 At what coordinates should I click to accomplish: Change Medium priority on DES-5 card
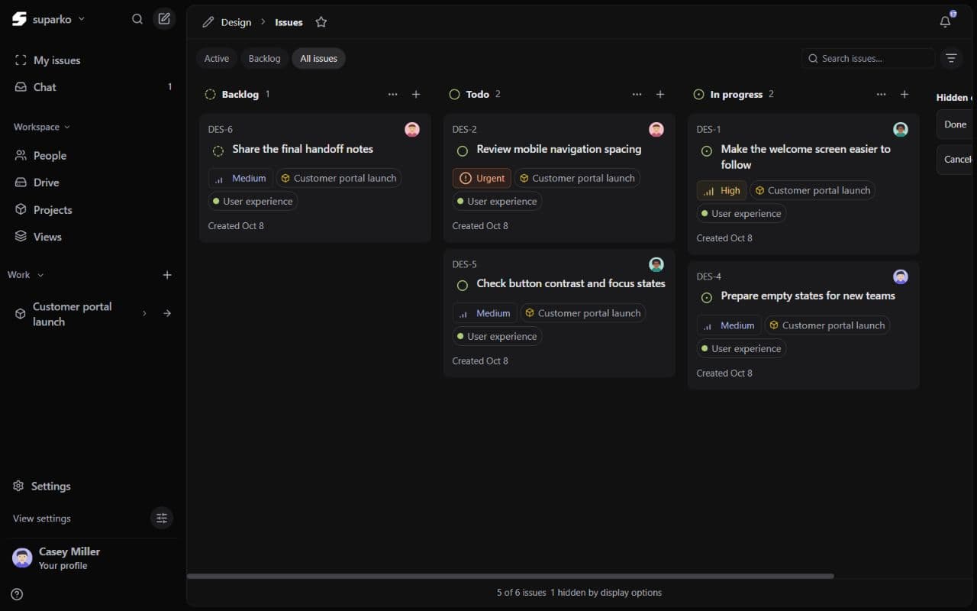(x=485, y=313)
